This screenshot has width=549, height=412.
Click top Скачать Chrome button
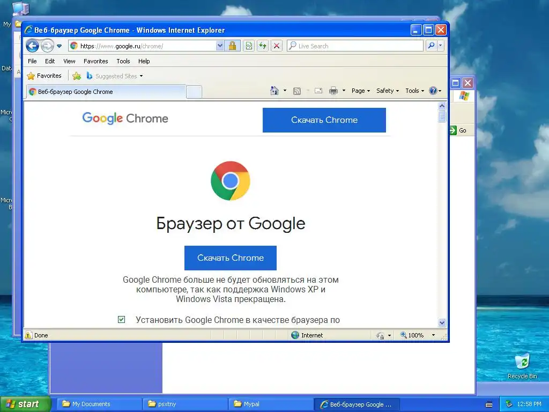click(x=324, y=120)
